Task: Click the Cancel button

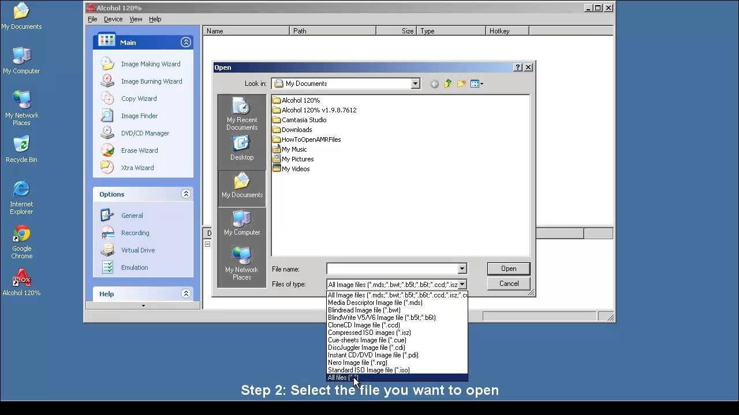Action: [509, 284]
